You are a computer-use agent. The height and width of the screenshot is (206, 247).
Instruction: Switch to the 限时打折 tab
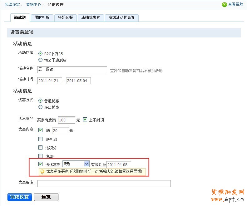41,18
